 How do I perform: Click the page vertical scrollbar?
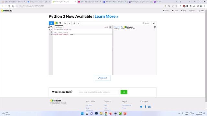[206, 56]
